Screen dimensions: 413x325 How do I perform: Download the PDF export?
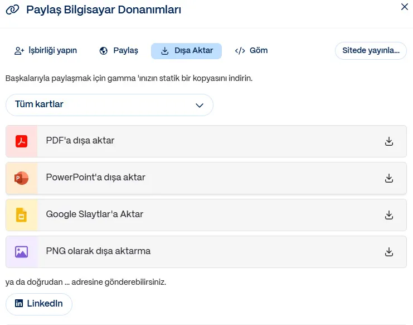point(389,141)
